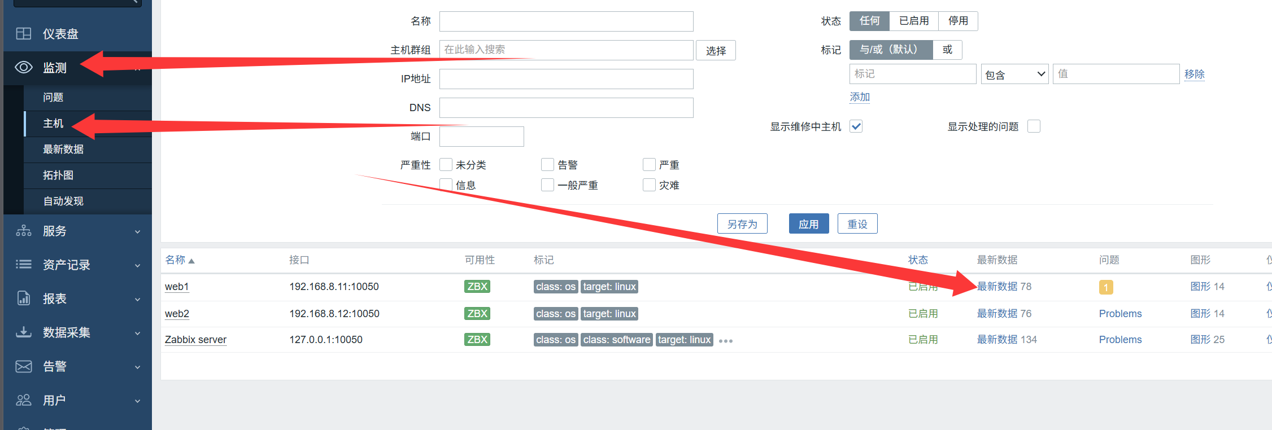Click the 重设 reset button

pyautogui.click(x=857, y=224)
